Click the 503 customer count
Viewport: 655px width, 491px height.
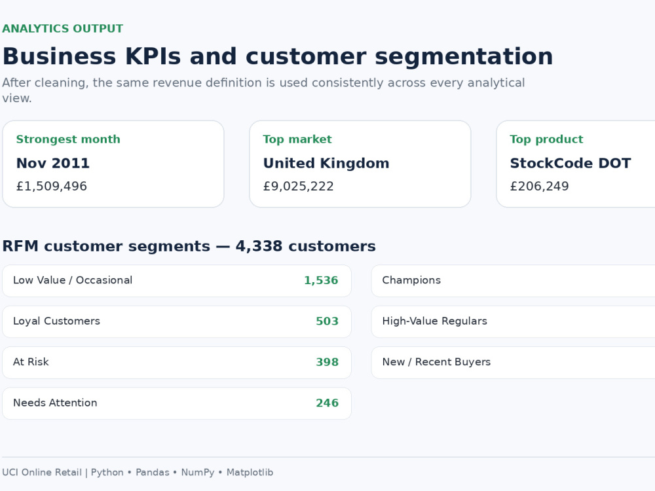click(x=327, y=321)
